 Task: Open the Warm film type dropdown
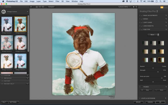coord(153,35)
